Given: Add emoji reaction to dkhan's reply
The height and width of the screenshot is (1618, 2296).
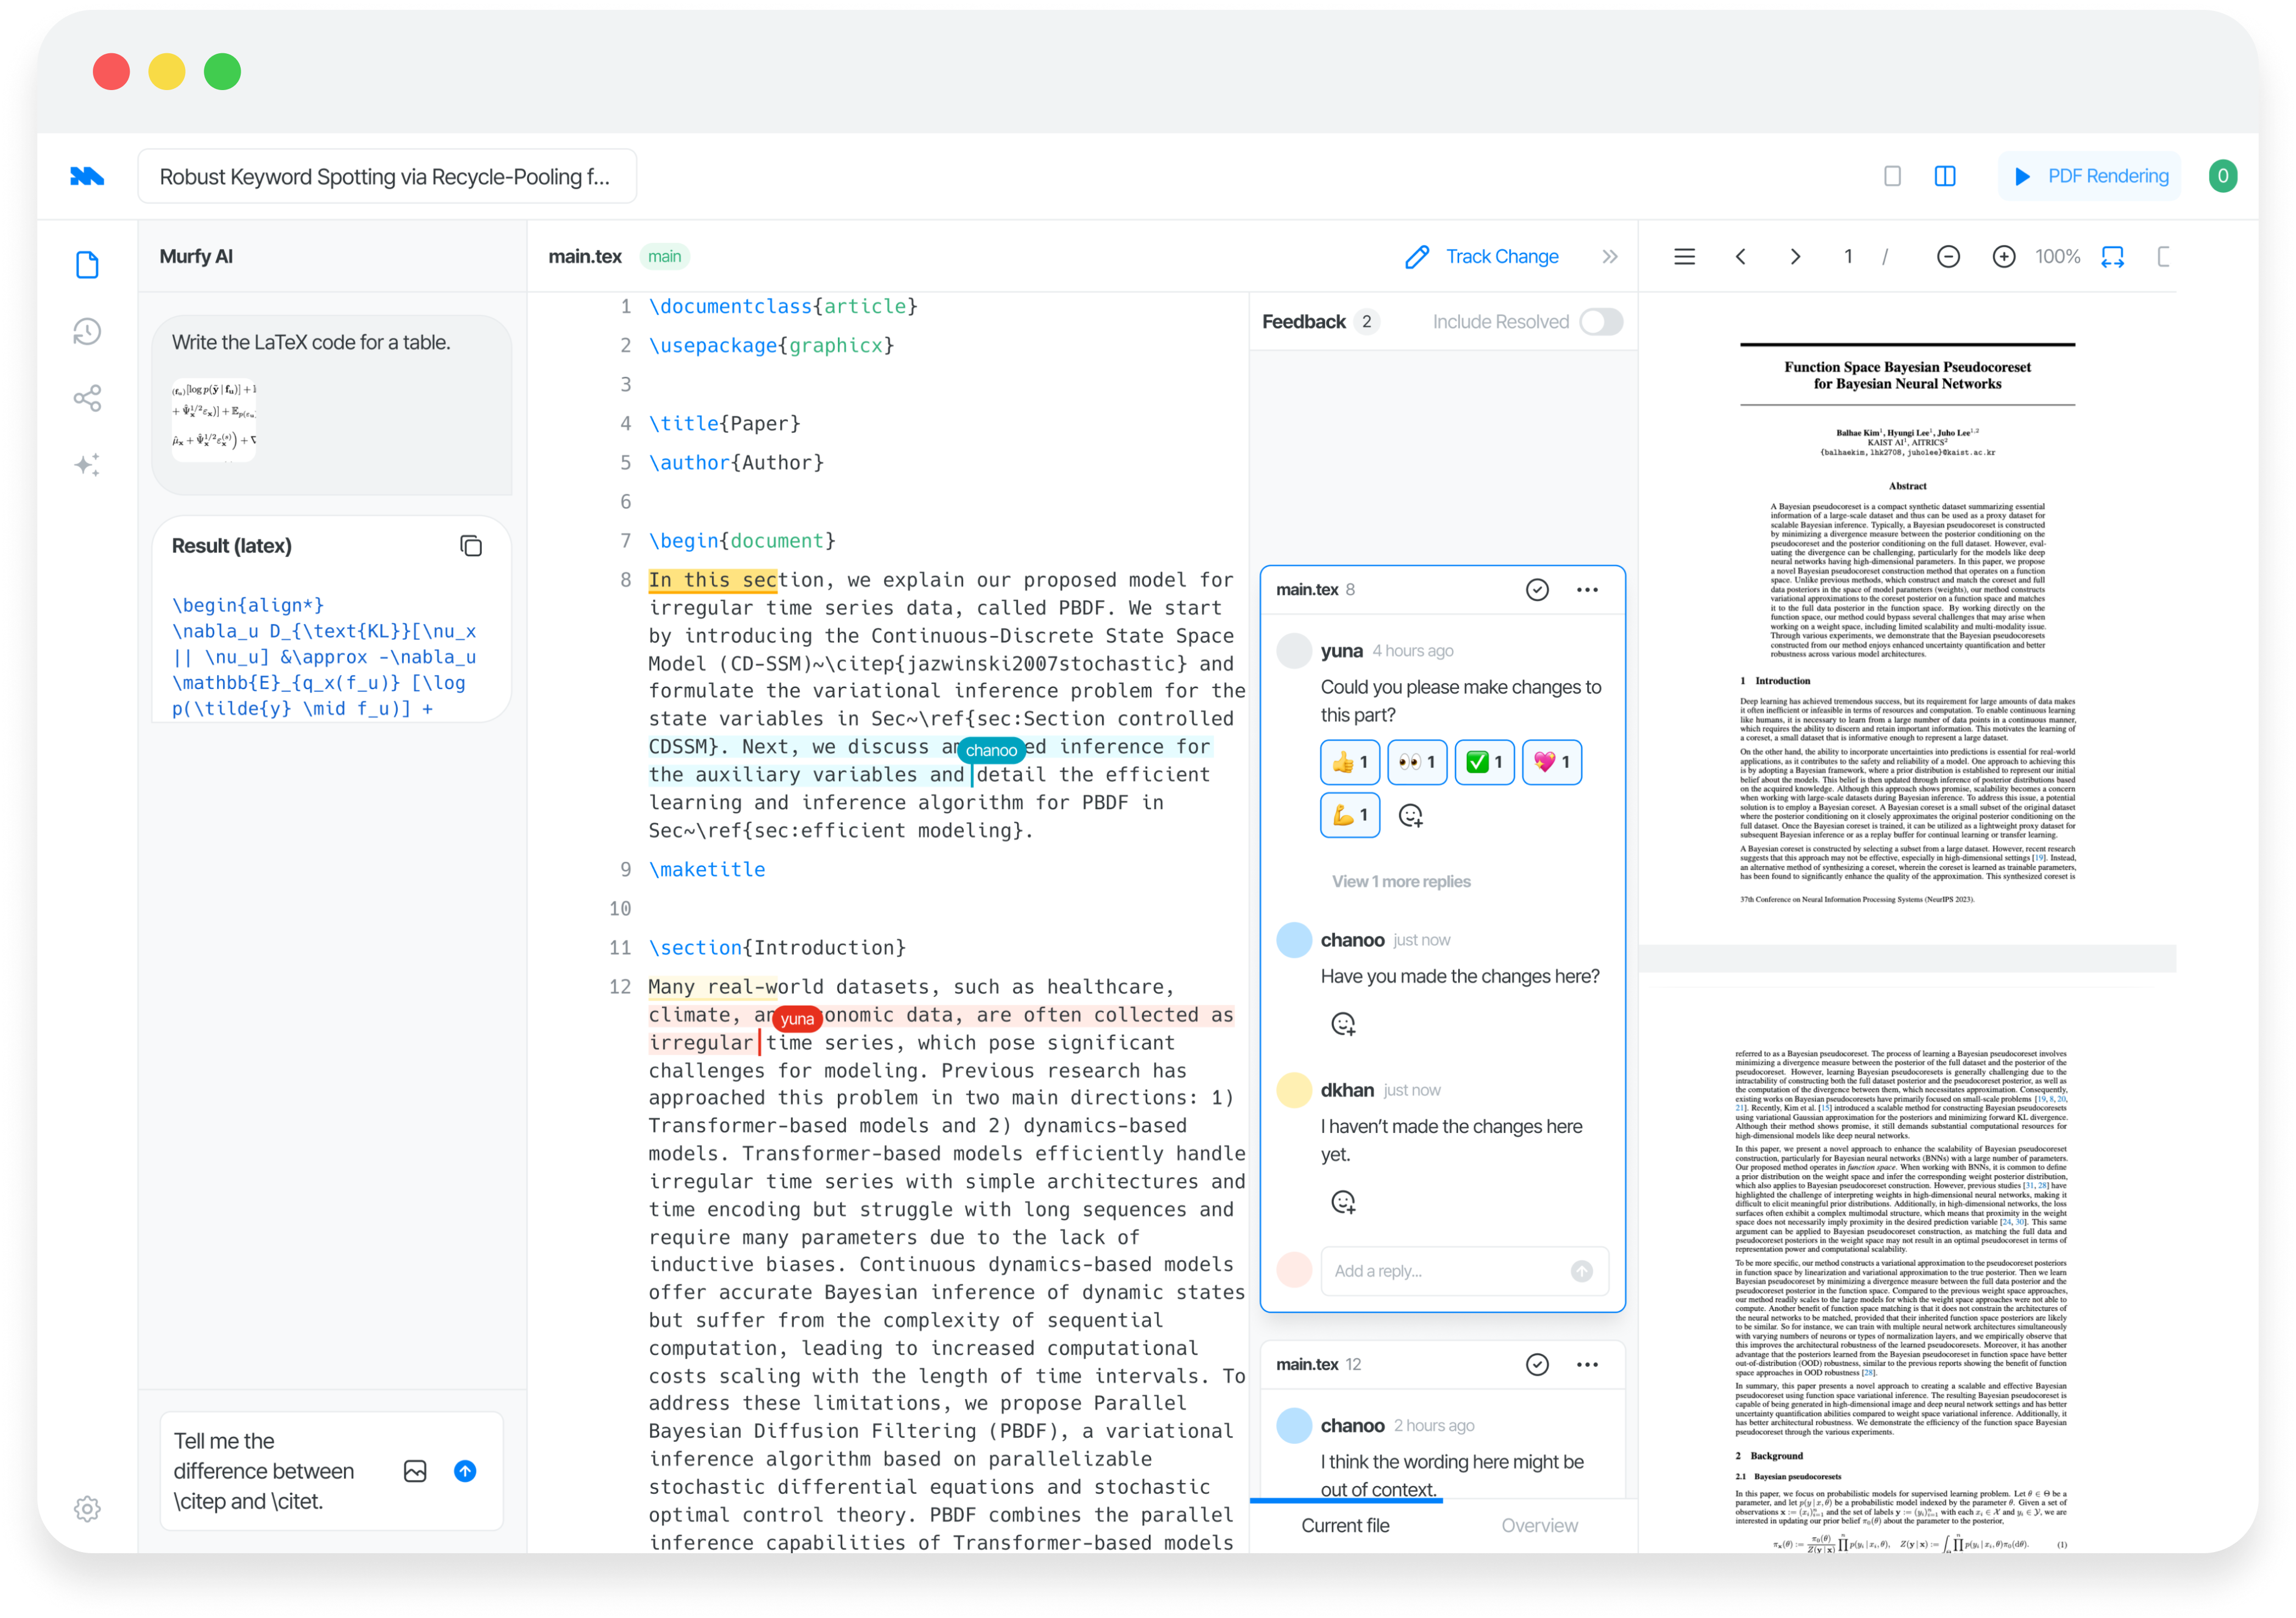Looking at the screenshot, I should tap(1343, 1201).
